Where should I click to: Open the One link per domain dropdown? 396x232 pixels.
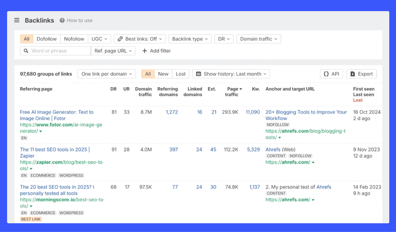point(106,74)
